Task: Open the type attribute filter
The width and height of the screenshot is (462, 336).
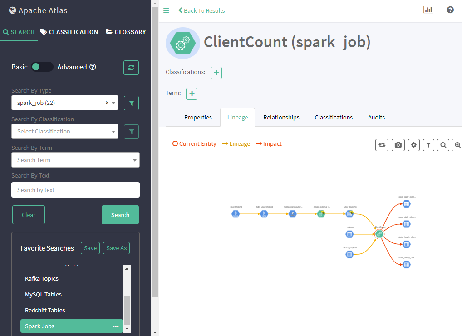Action: point(132,103)
